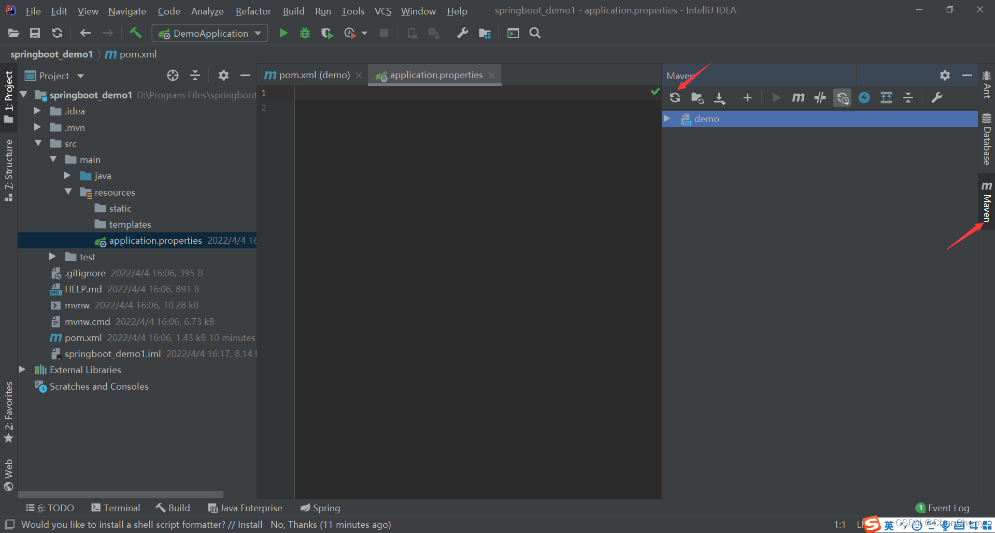This screenshot has width=995, height=533.
Task: Close application.properties editor tab
Action: tap(492, 75)
